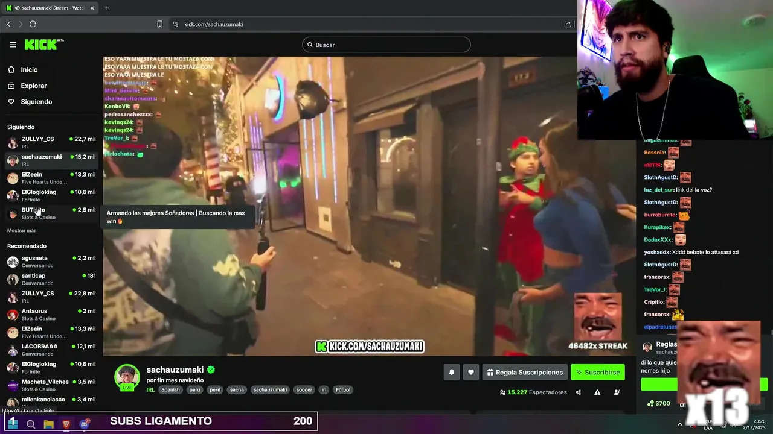The width and height of the screenshot is (773, 434).
Task: Select the sacha tag
Action: point(237,389)
